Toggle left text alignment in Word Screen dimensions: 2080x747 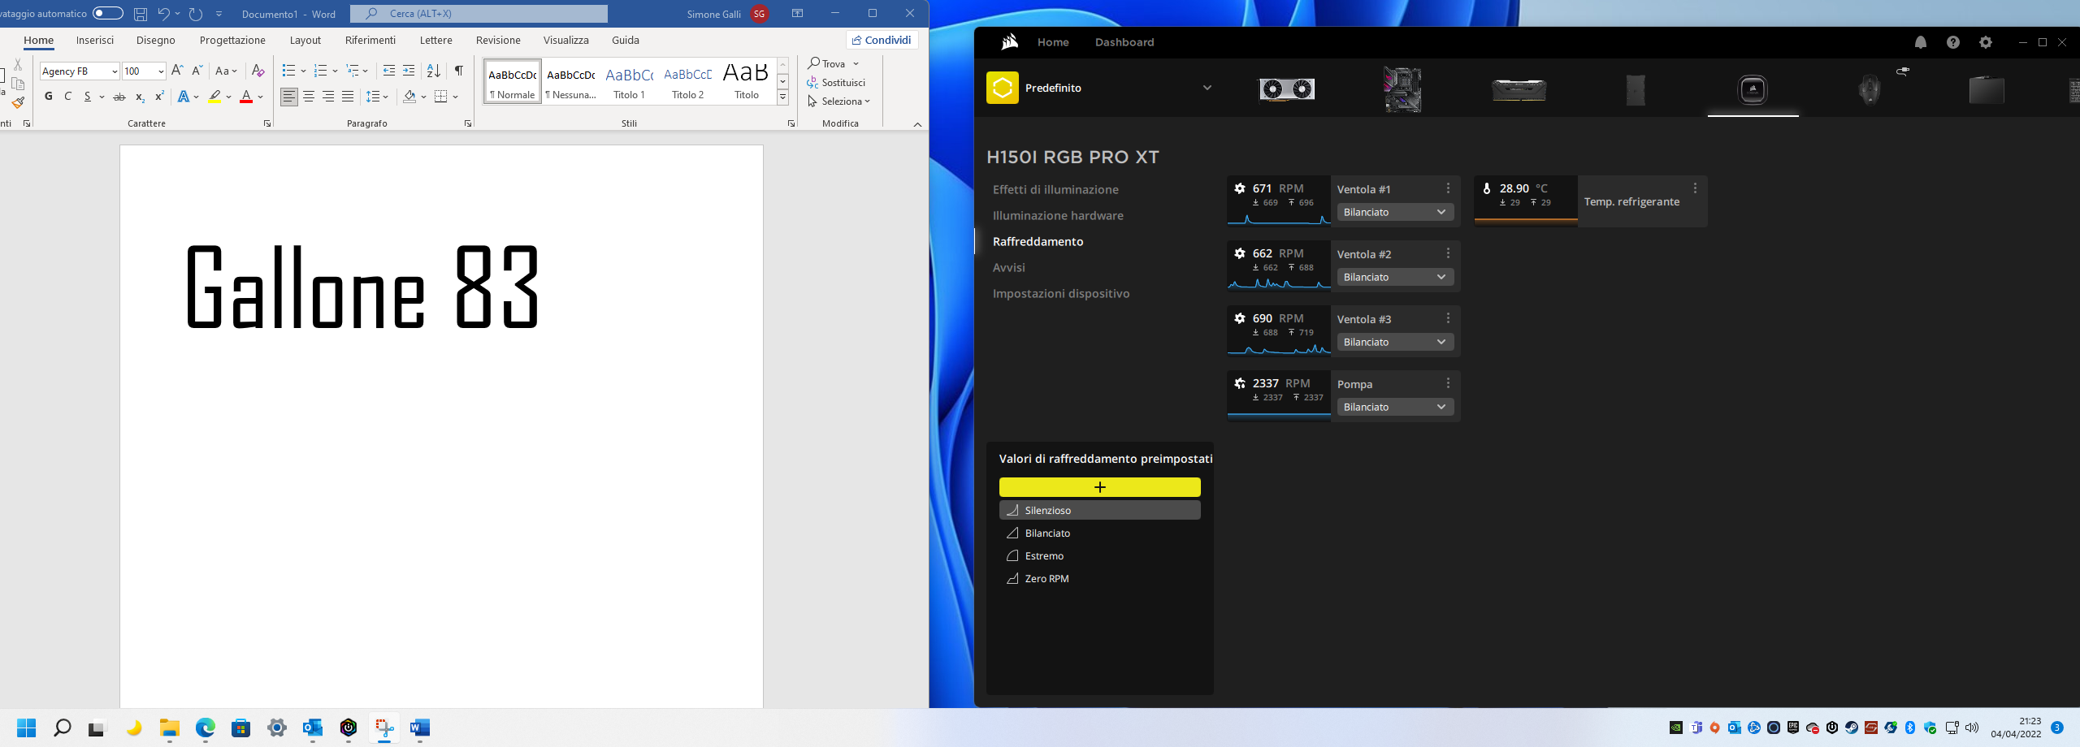(x=289, y=97)
